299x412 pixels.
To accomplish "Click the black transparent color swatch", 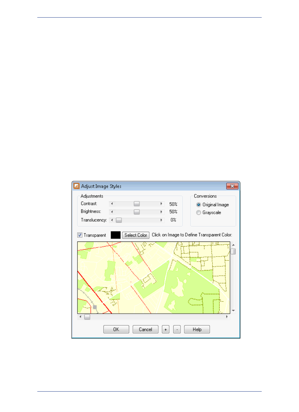I will 116,235.
